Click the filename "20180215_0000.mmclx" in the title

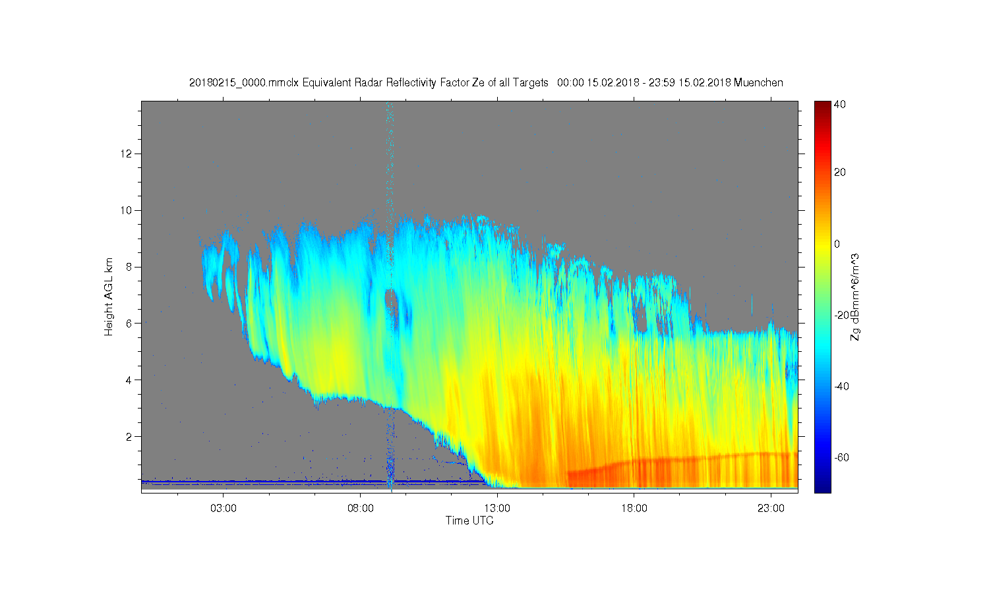244,83
